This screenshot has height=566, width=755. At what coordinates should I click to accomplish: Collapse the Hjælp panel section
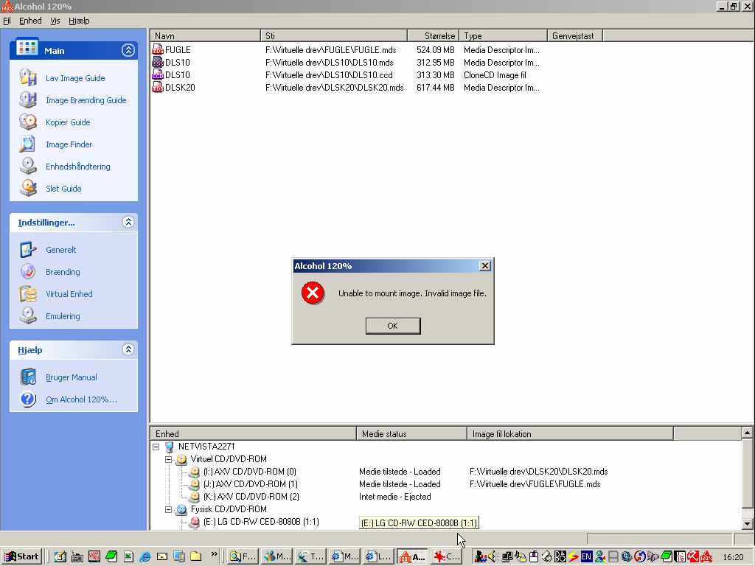(128, 349)
